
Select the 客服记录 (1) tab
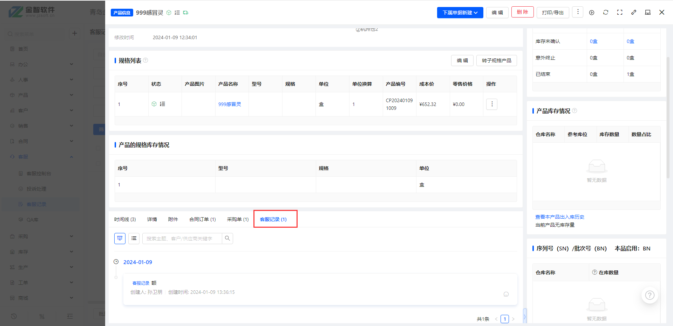click(x=273, y=219)
